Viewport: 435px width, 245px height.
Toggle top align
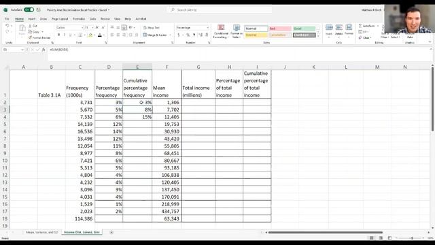click(x=112, y=27)
